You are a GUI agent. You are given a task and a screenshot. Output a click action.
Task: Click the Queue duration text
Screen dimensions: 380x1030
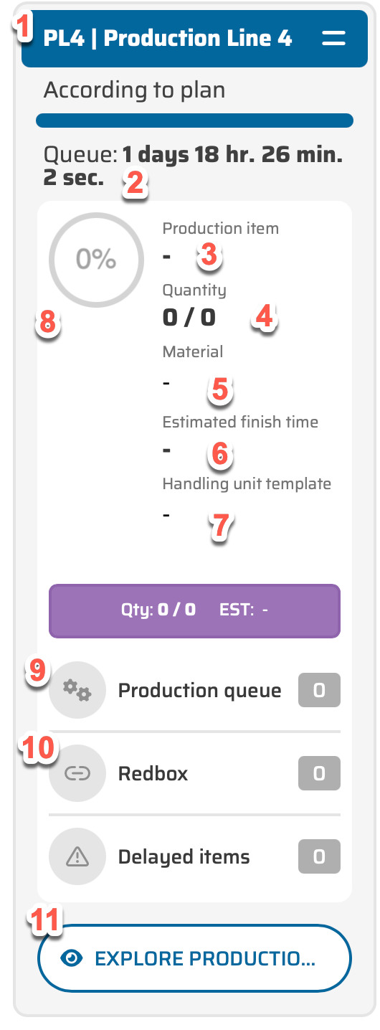coord(193,166)
